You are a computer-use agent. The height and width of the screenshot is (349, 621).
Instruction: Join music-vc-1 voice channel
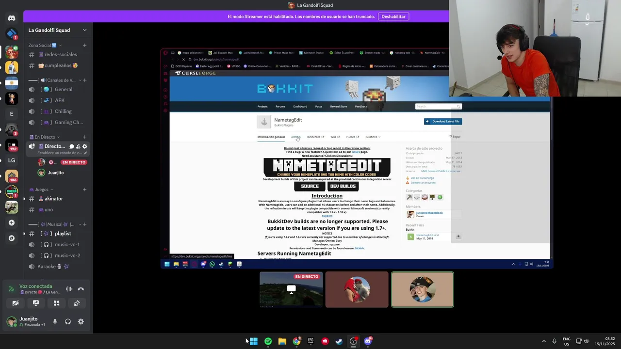click(x=58, y=245)
